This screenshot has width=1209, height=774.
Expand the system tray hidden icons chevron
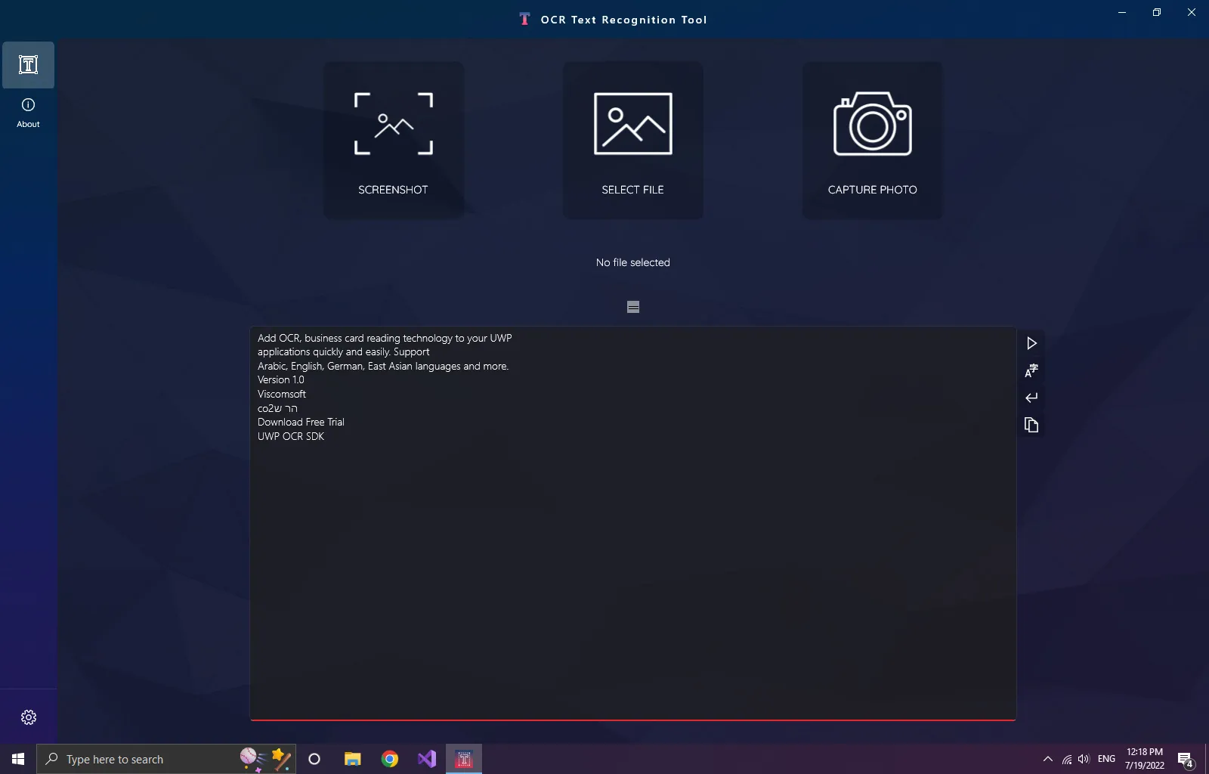[x=1047, y=759]
